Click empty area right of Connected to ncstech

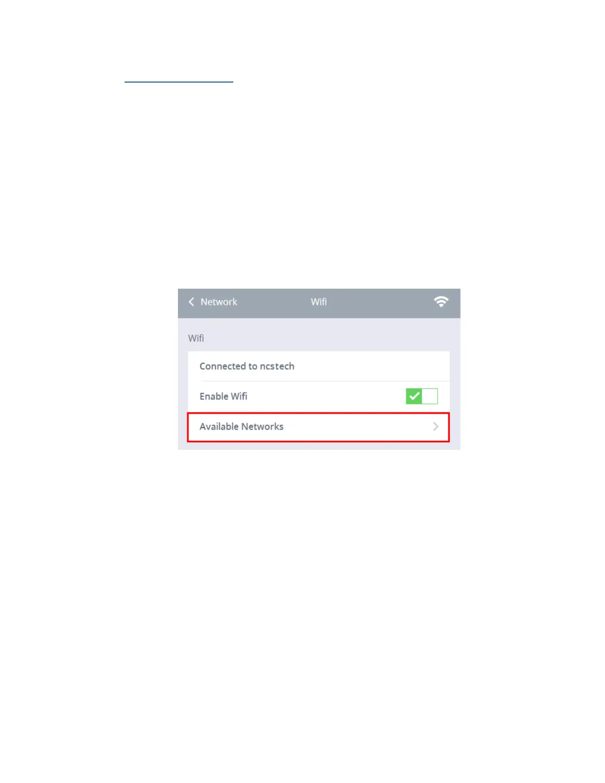click(371, 366)
